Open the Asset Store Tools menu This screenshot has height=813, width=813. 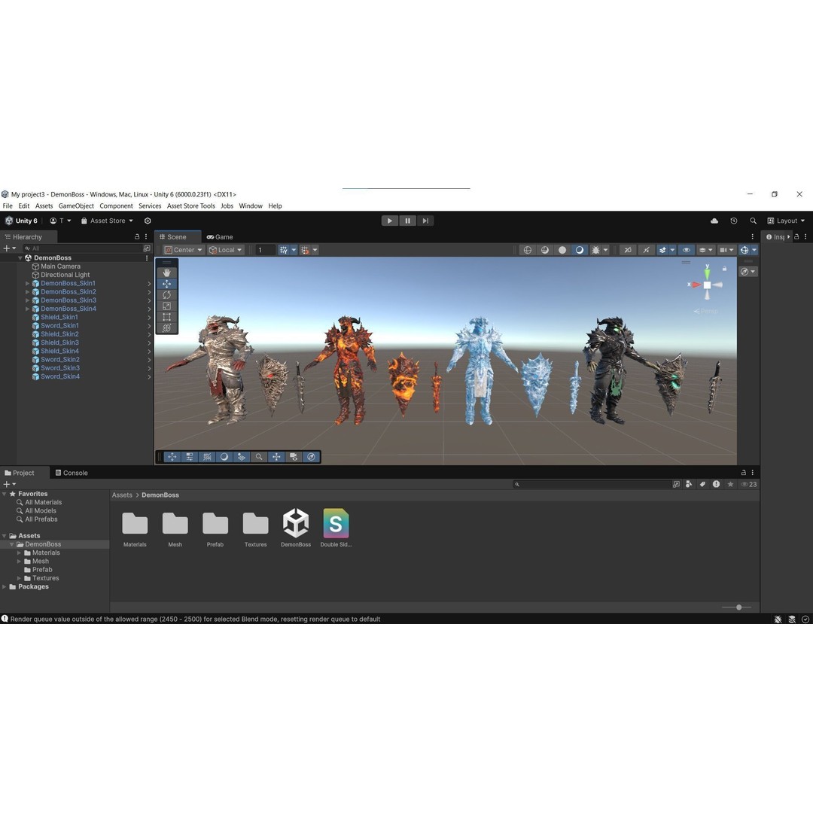click(x=190, y=206)
